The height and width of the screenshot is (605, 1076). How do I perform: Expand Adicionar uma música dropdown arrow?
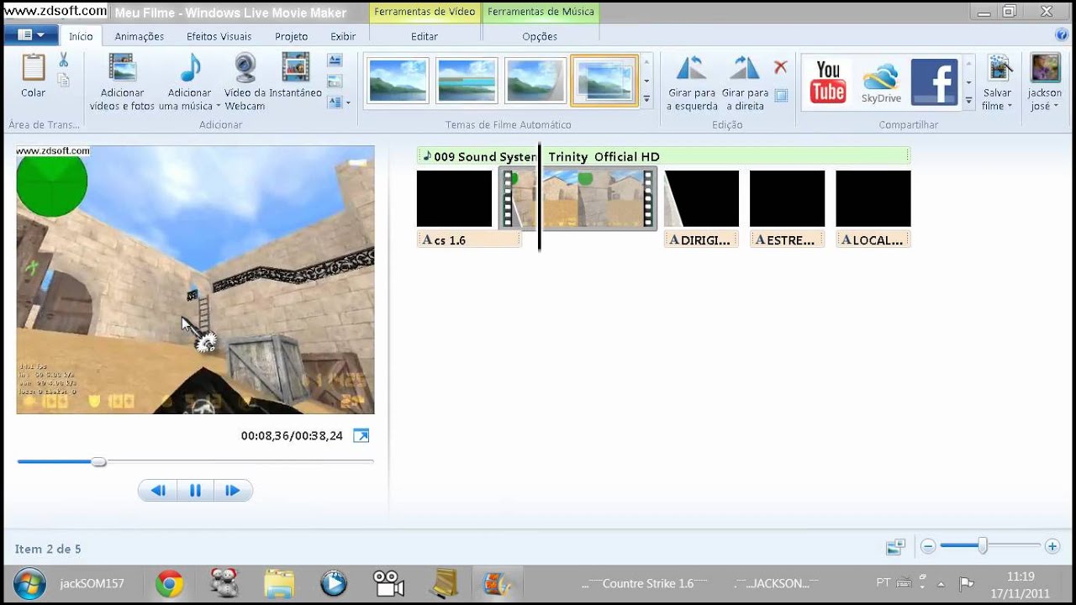point(218,107)
